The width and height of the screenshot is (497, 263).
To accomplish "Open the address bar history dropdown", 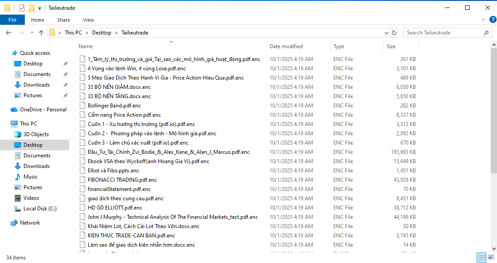I will 386,33.
